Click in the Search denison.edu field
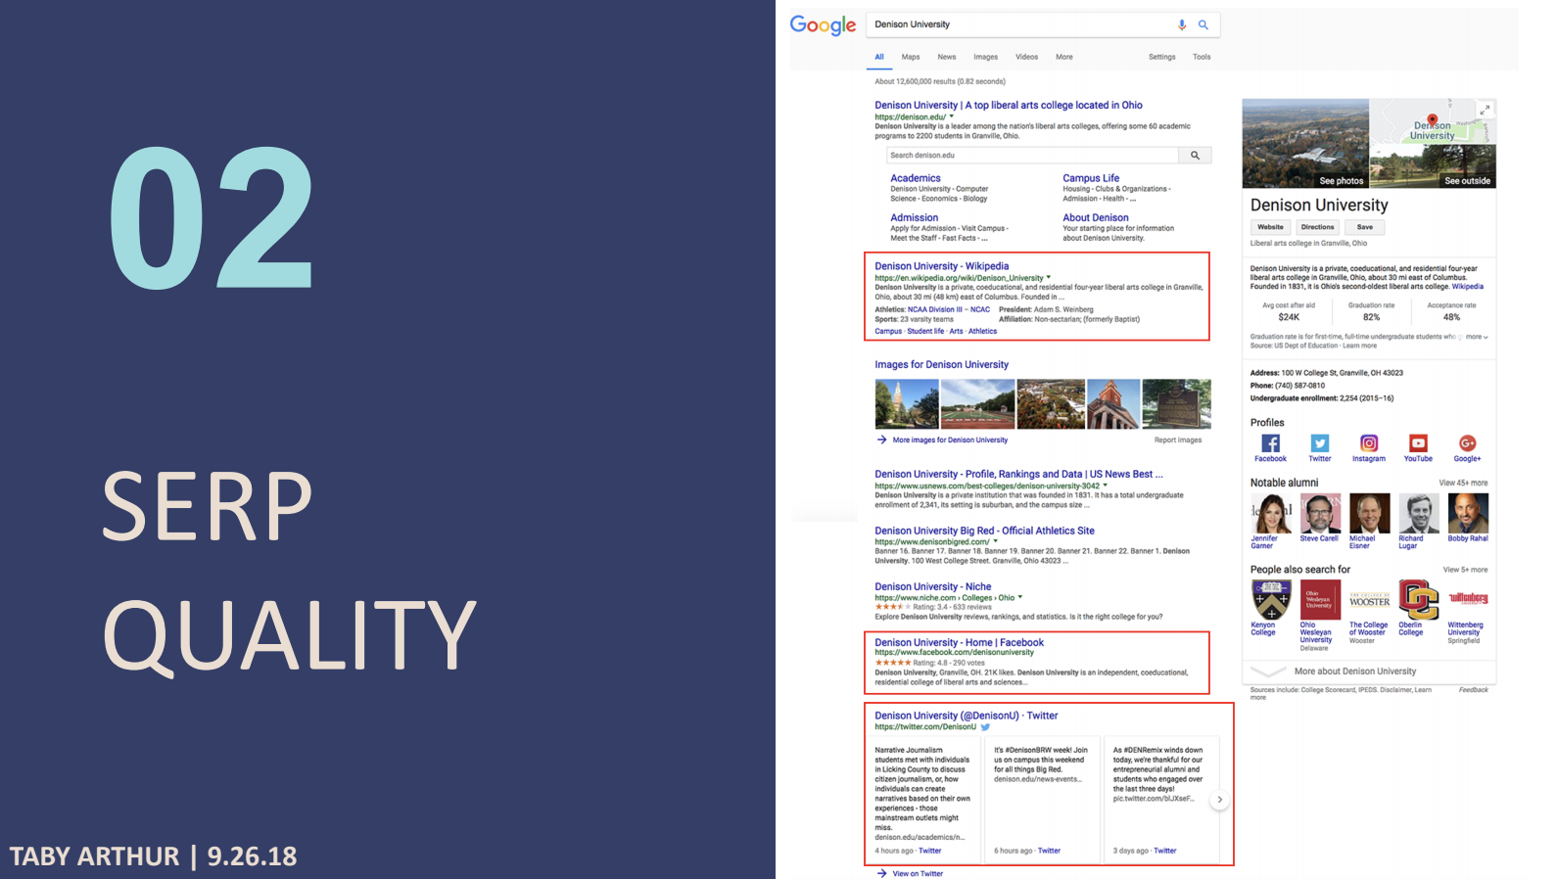 1033,156
